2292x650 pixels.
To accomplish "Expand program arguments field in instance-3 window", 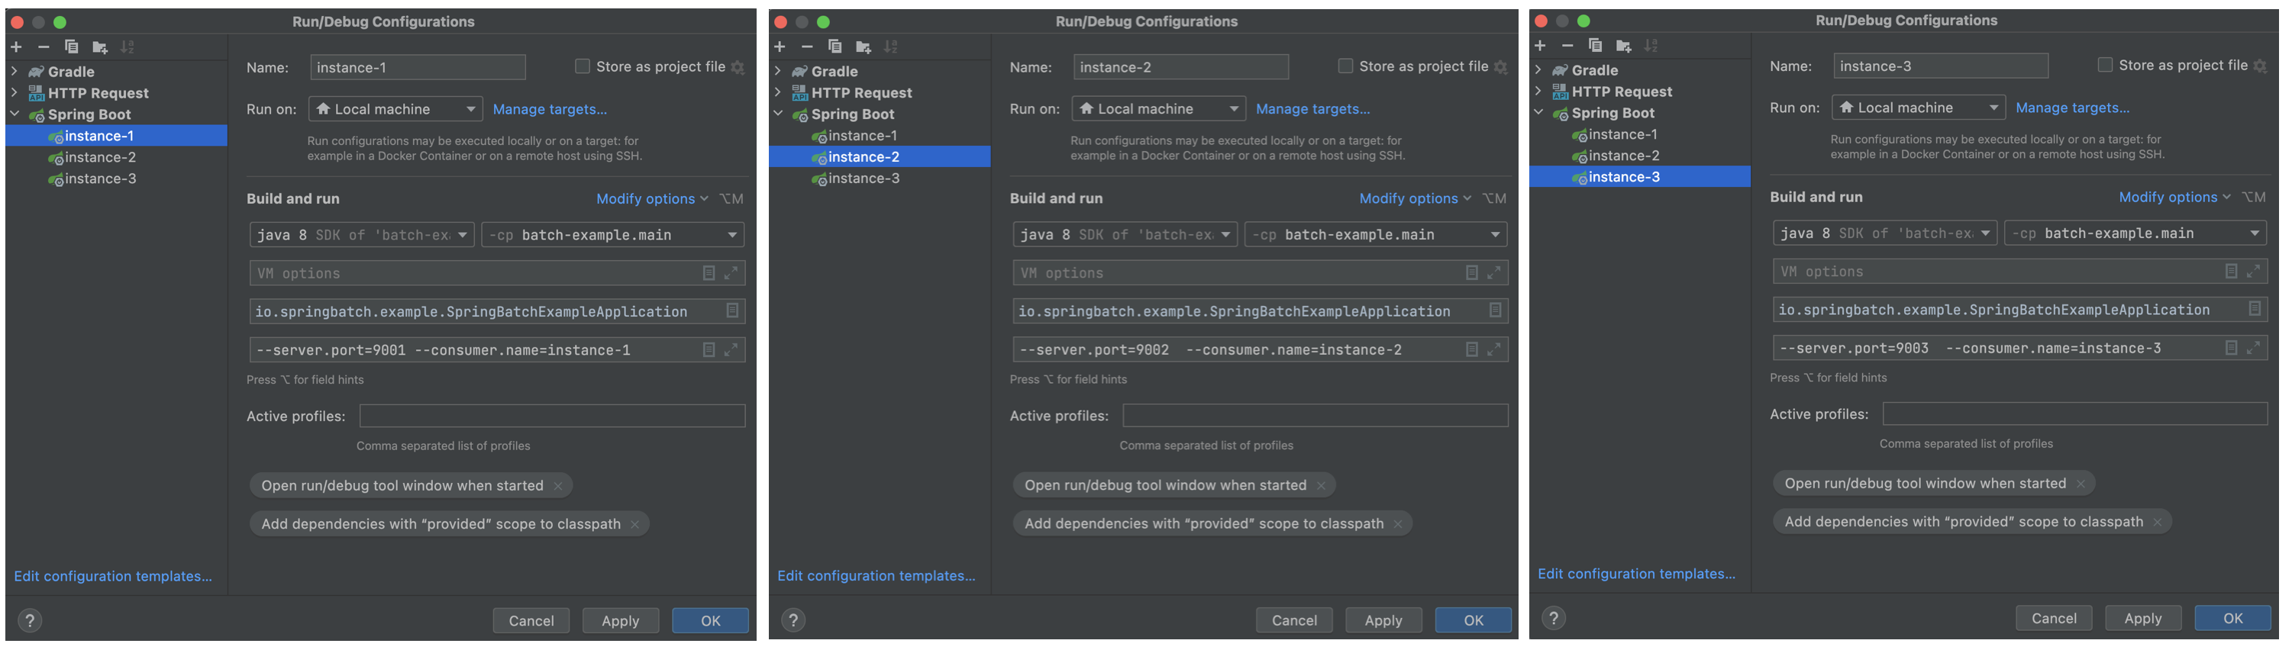I will (2253, 349).
